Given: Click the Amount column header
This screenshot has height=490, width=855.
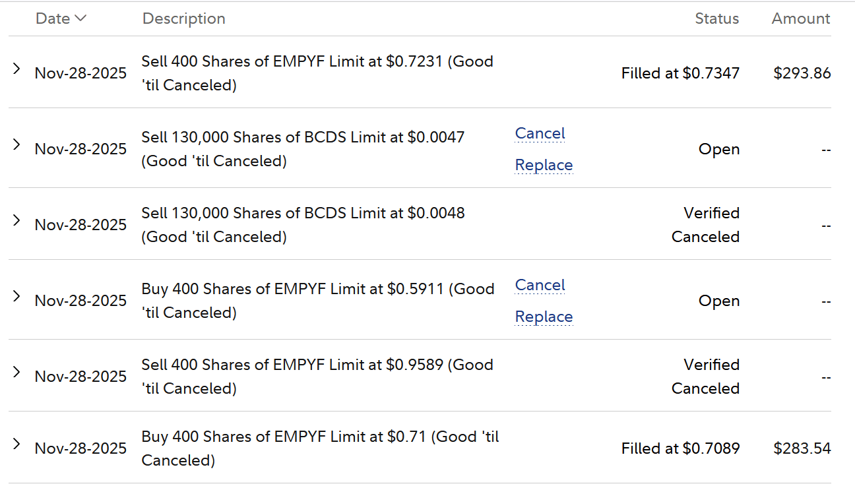Looking at the screenshot, I should coord(801,18).
